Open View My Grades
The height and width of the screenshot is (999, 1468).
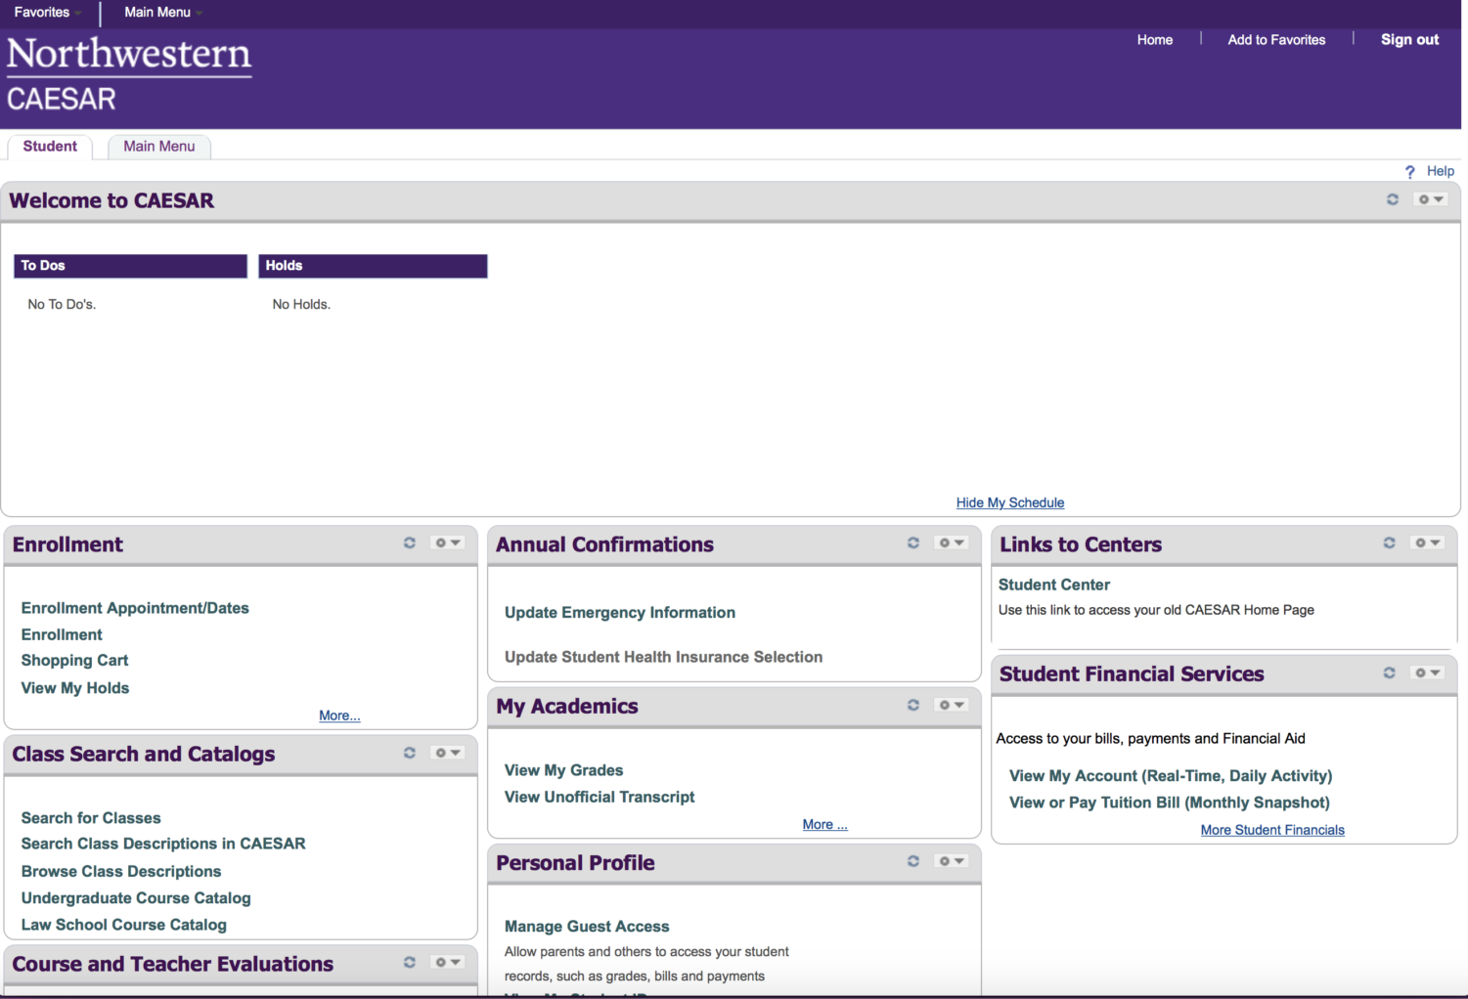coord(563,770)
